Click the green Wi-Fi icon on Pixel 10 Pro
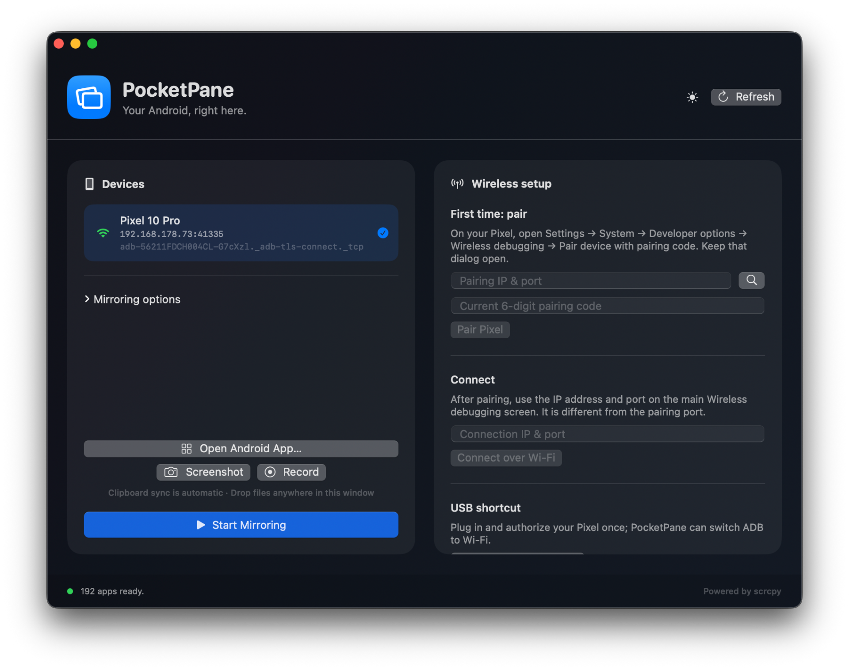This screenshot has width=849, height=670. coord(103,233)
